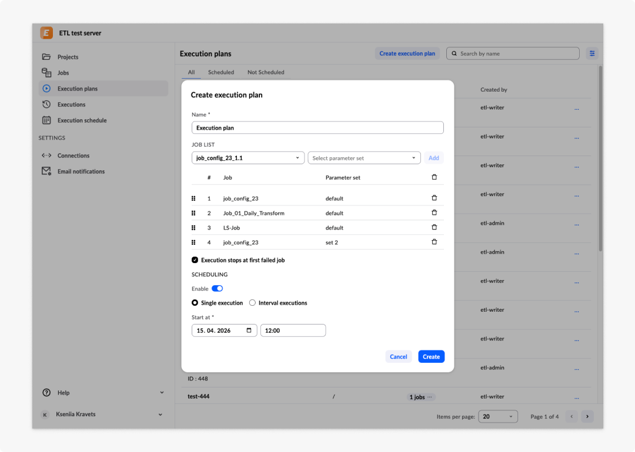Click the ETL orange logo icon

tap(46, 33)
